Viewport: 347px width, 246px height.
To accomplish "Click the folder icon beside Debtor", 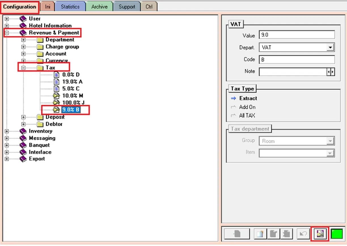I will click(40, 124).
